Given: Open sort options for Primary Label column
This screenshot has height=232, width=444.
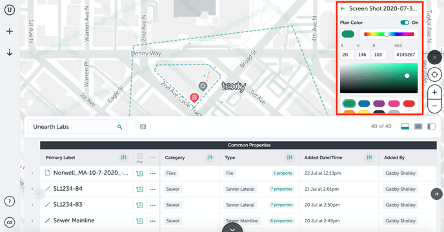Looking at the screenshot, I should click(123, 158).
